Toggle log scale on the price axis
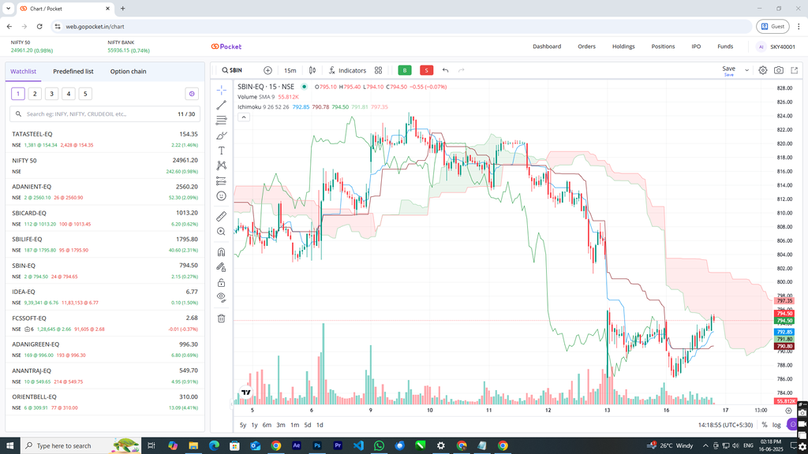 pos(776,425)
